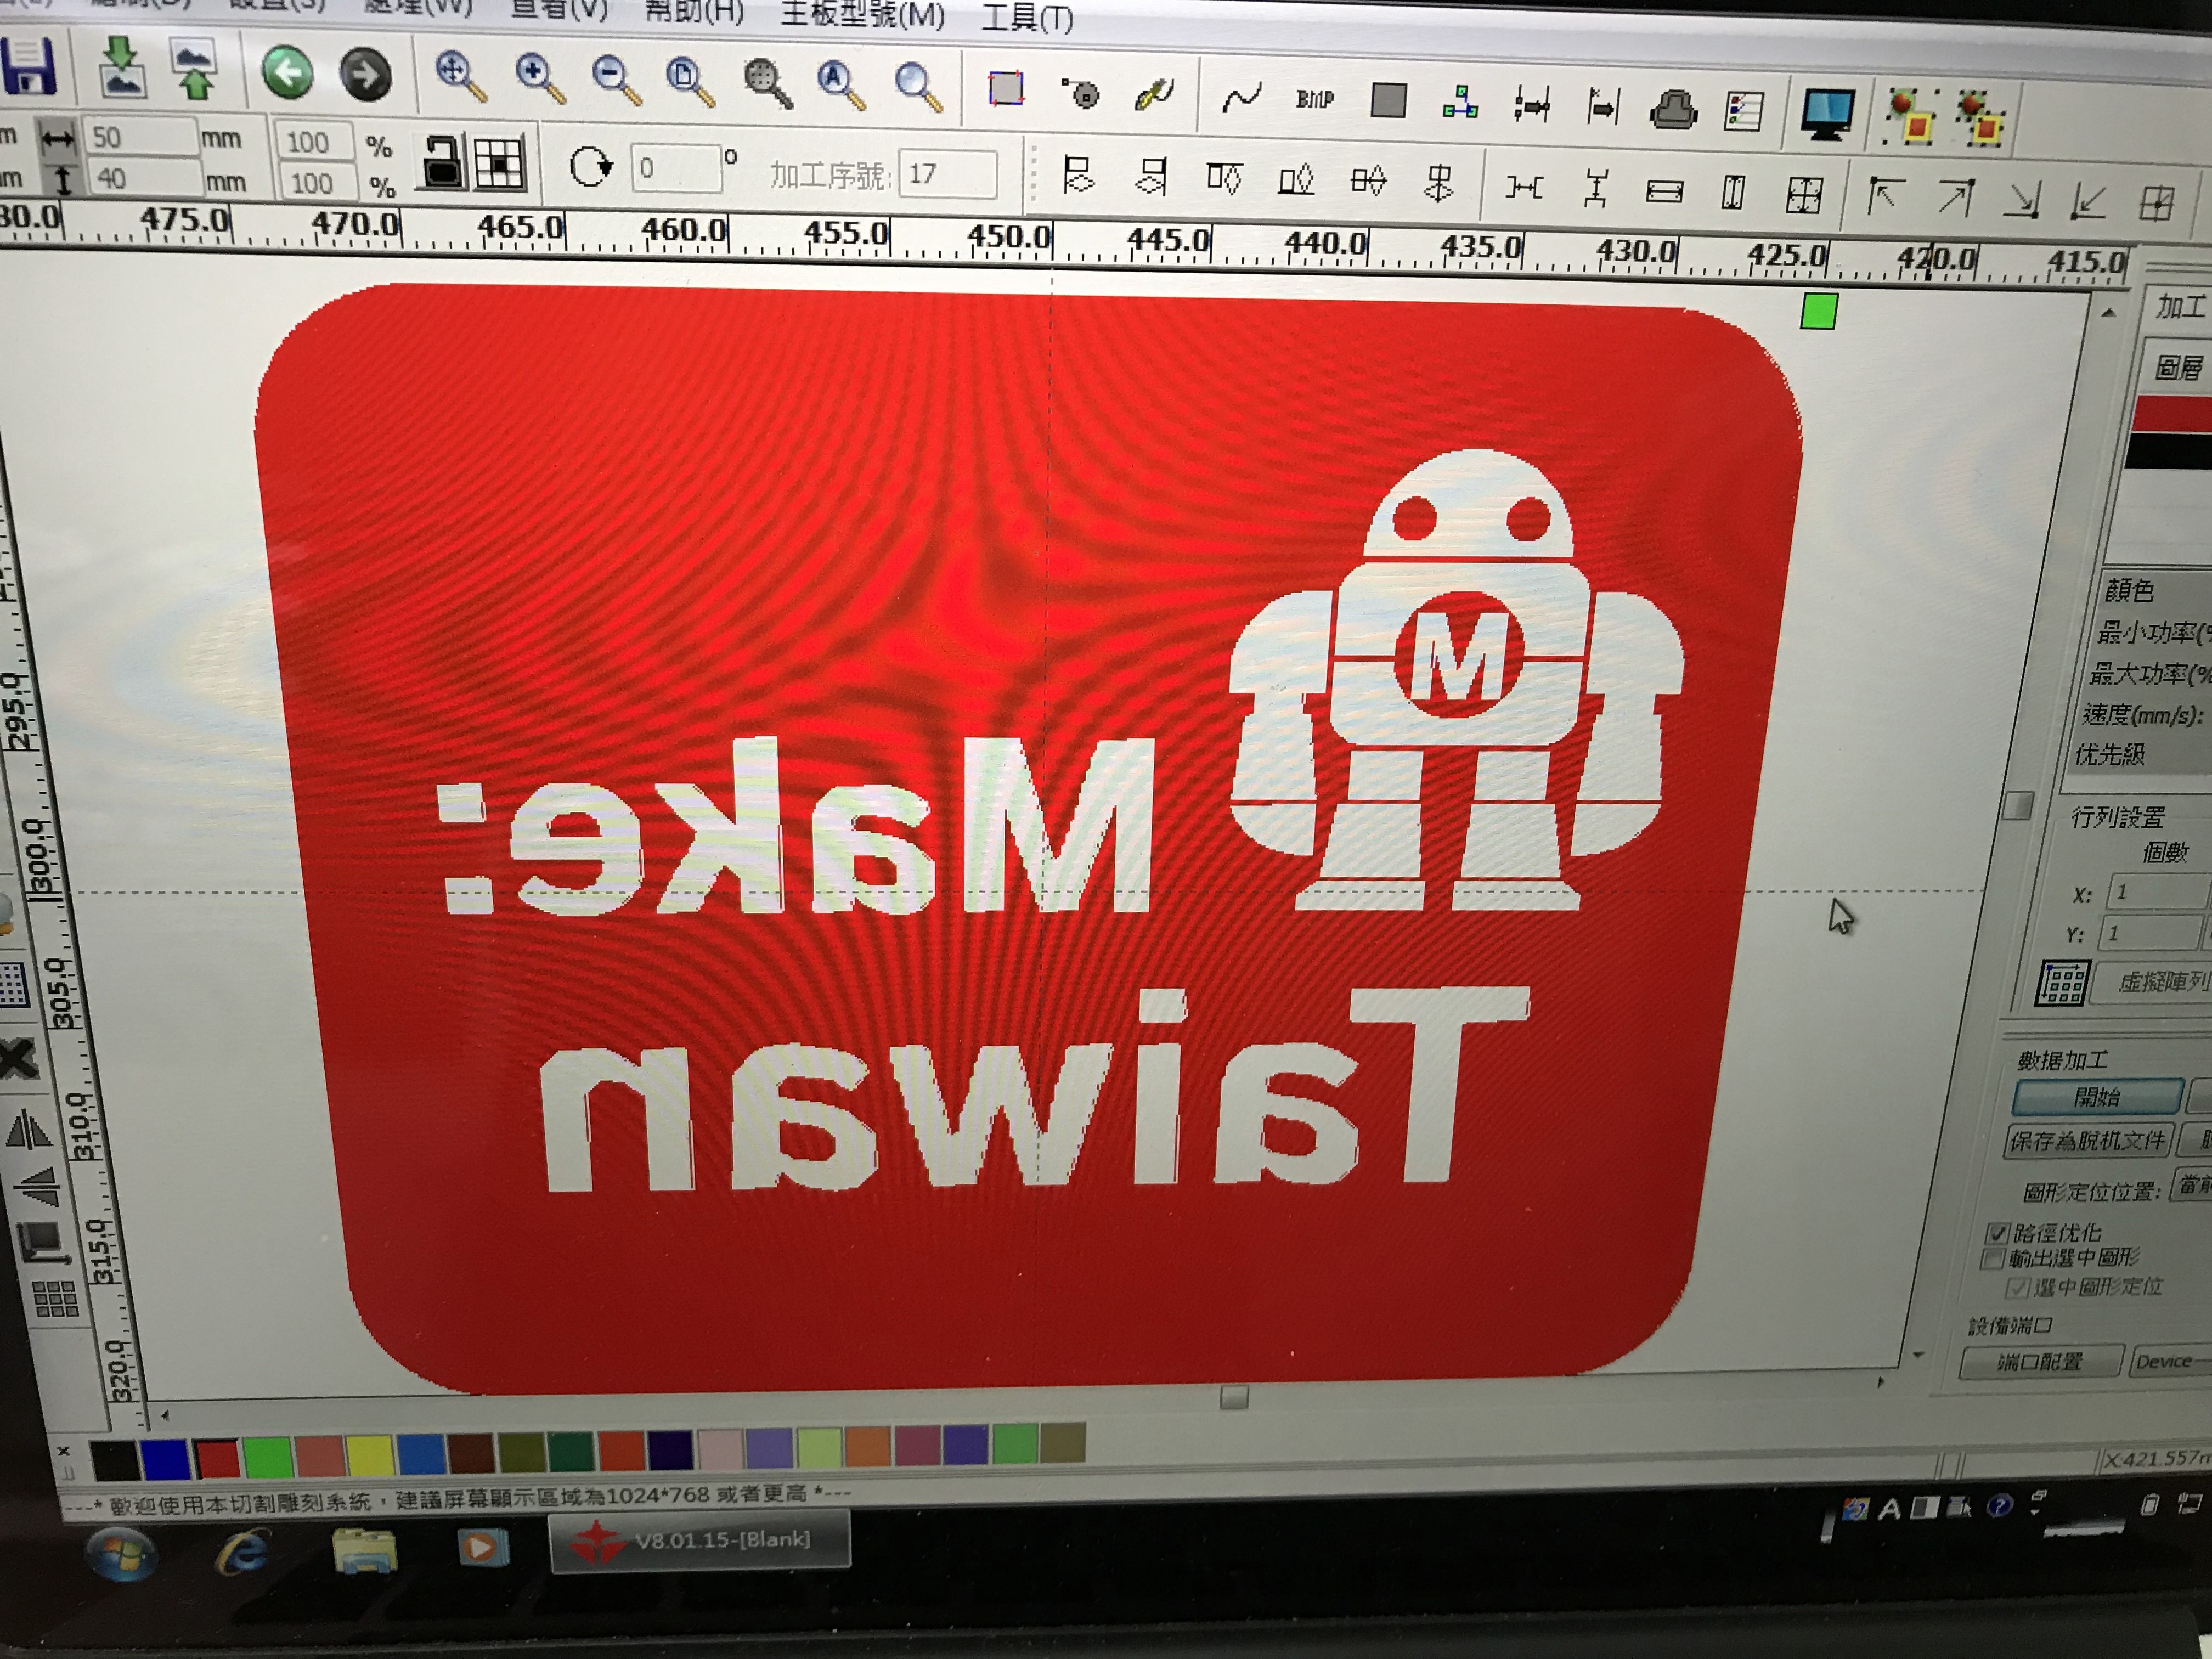Click the green Undo arrow icon
2212x1659 pixels.
click(288, 73)
